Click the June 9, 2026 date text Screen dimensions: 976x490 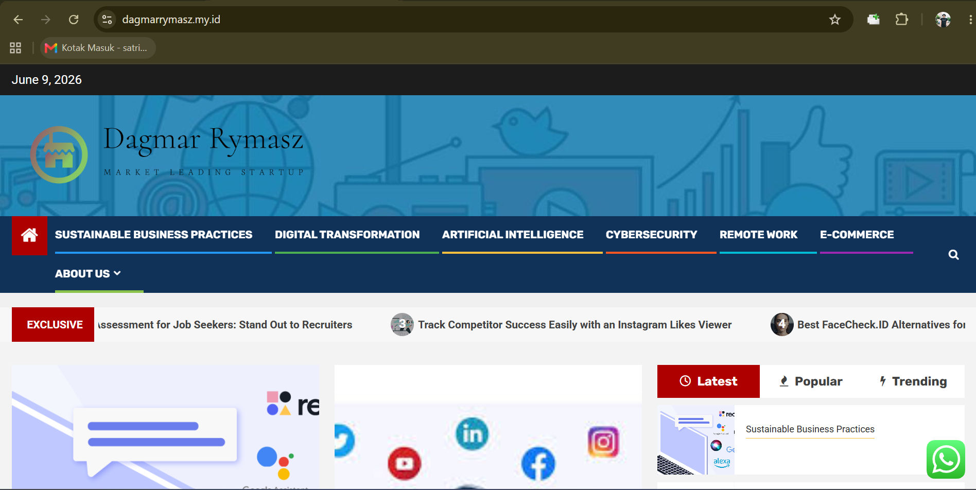point(46,80)
